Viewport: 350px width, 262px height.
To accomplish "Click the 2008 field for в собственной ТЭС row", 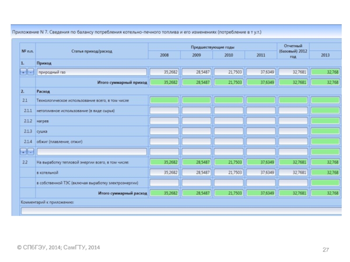I will pyautogui.click(x=164, y=183).
